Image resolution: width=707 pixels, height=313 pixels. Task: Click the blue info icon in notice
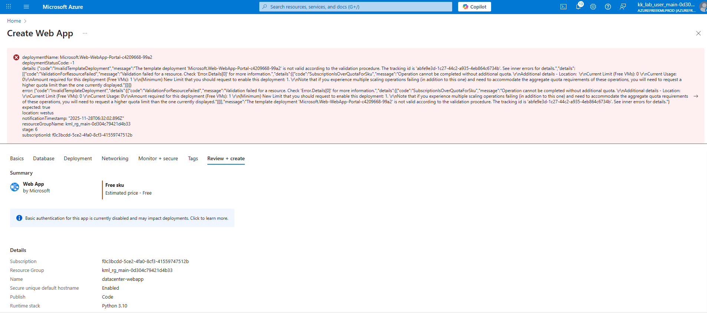19,218
